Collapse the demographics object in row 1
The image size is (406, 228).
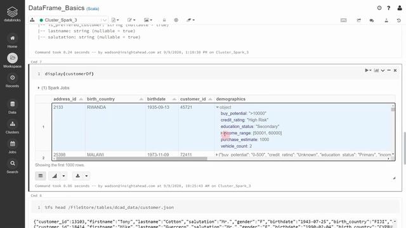(x=218, y=107)
